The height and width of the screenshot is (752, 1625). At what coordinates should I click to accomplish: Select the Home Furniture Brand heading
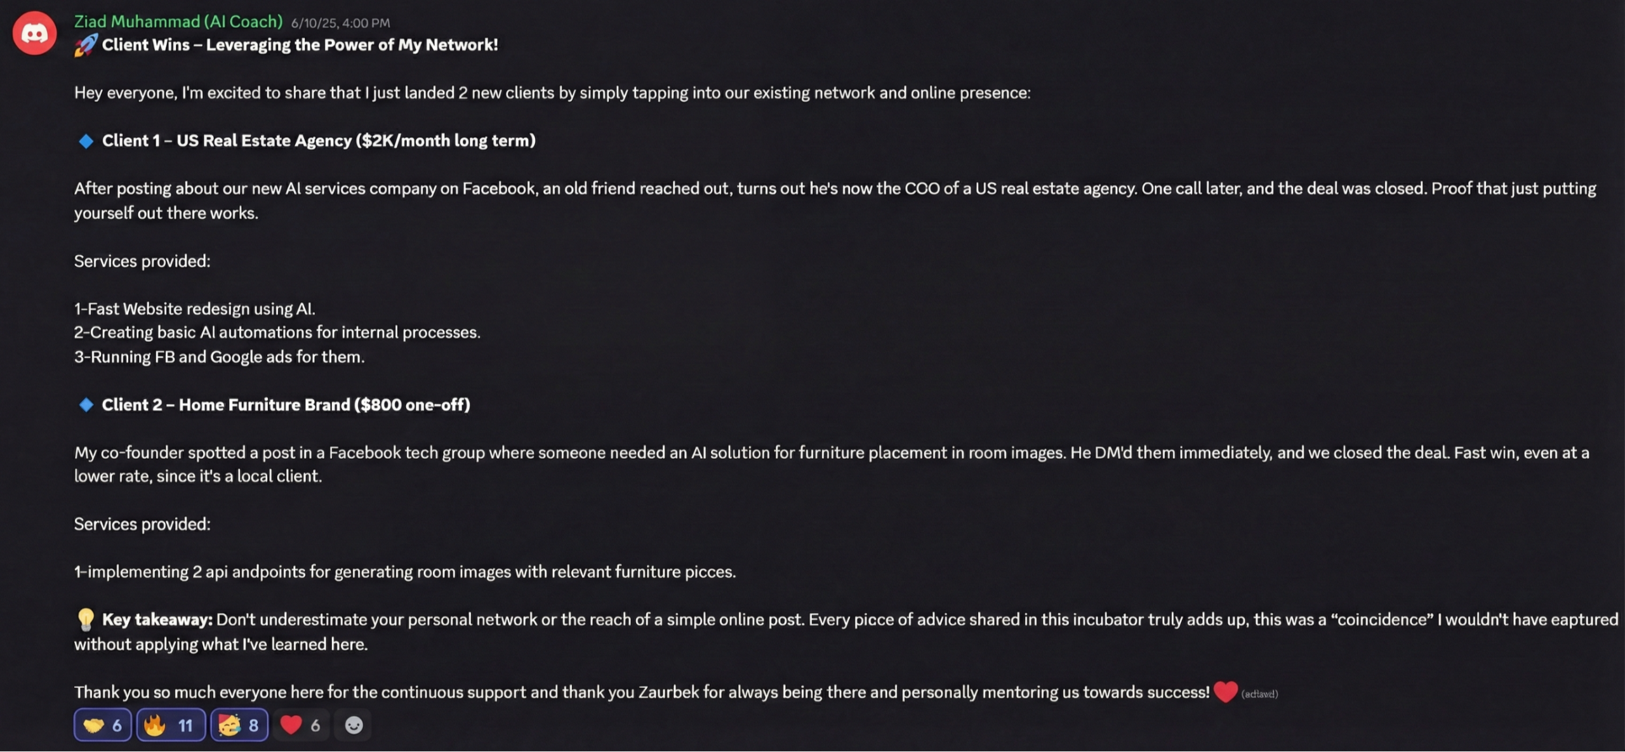[x=286, y=405]
